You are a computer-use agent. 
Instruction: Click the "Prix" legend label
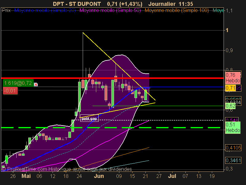pyautogui.click(x=6, y=10)
